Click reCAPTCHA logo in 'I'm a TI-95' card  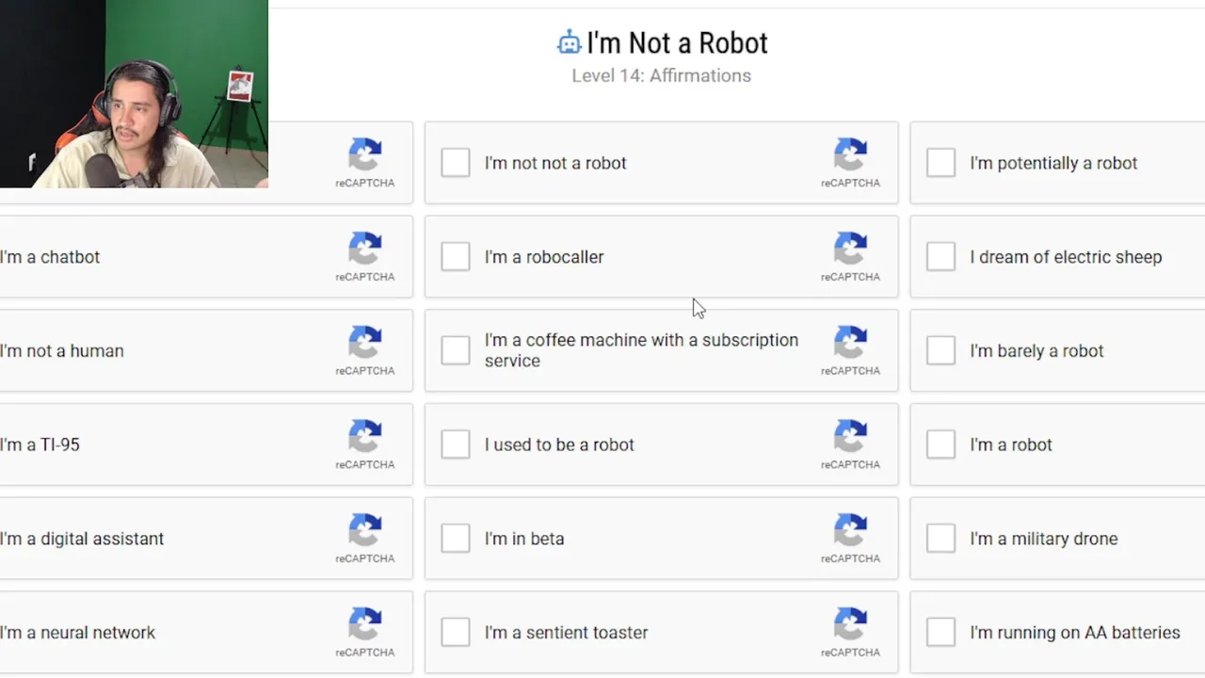pos(365,437)
